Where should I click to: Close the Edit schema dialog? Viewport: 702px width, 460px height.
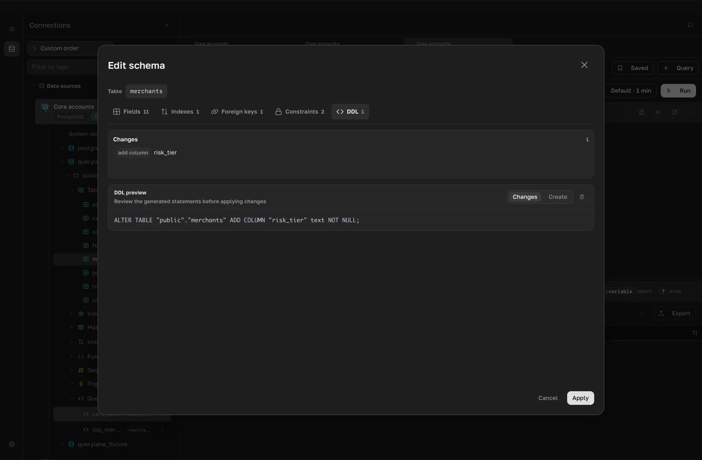pos(584,65)
